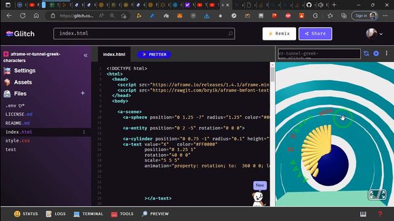This screenshot has height=221, width=394.
Task: Open the Preview menu
Action: [x=155, y=214]
